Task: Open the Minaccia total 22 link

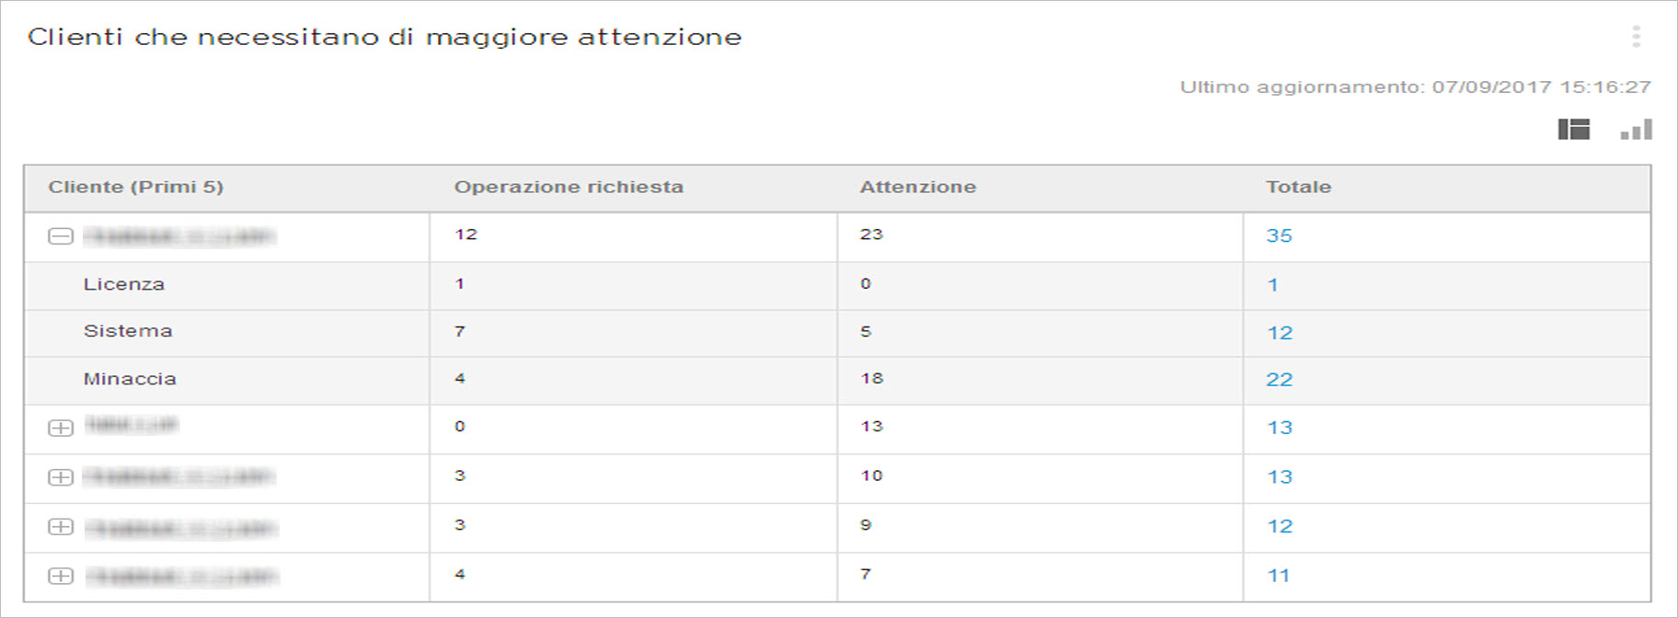Action: [x=1280, y=380]
